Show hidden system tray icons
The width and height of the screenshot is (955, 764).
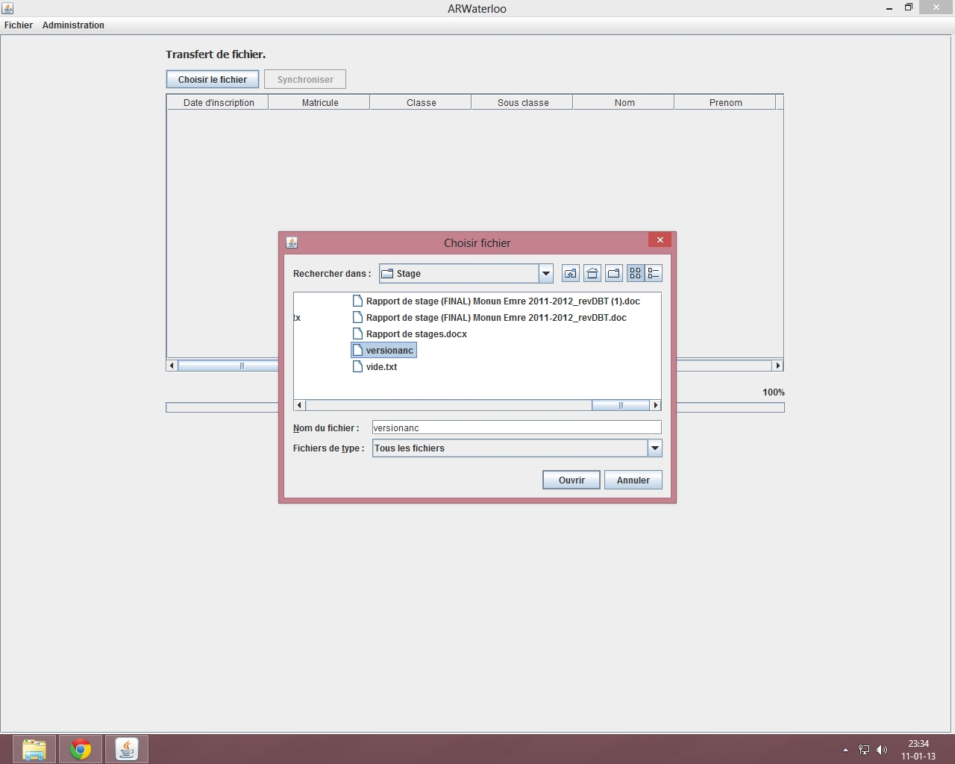pyautogui.click(x=845, y=750)
